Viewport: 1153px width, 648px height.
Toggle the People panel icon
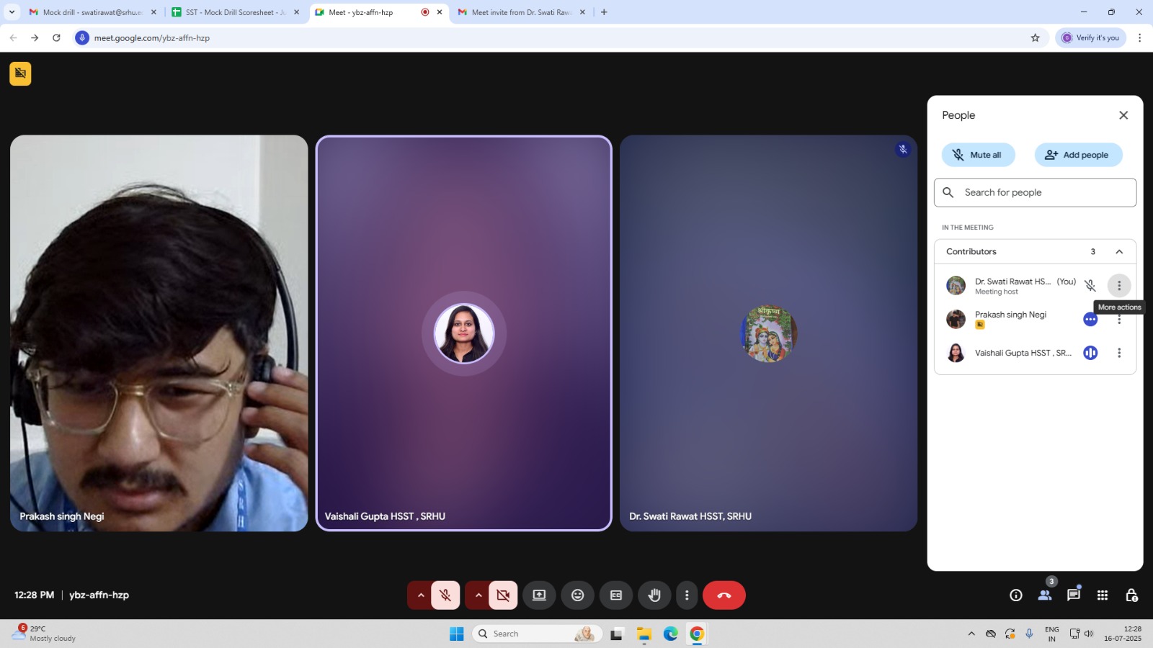point(1045,595)
